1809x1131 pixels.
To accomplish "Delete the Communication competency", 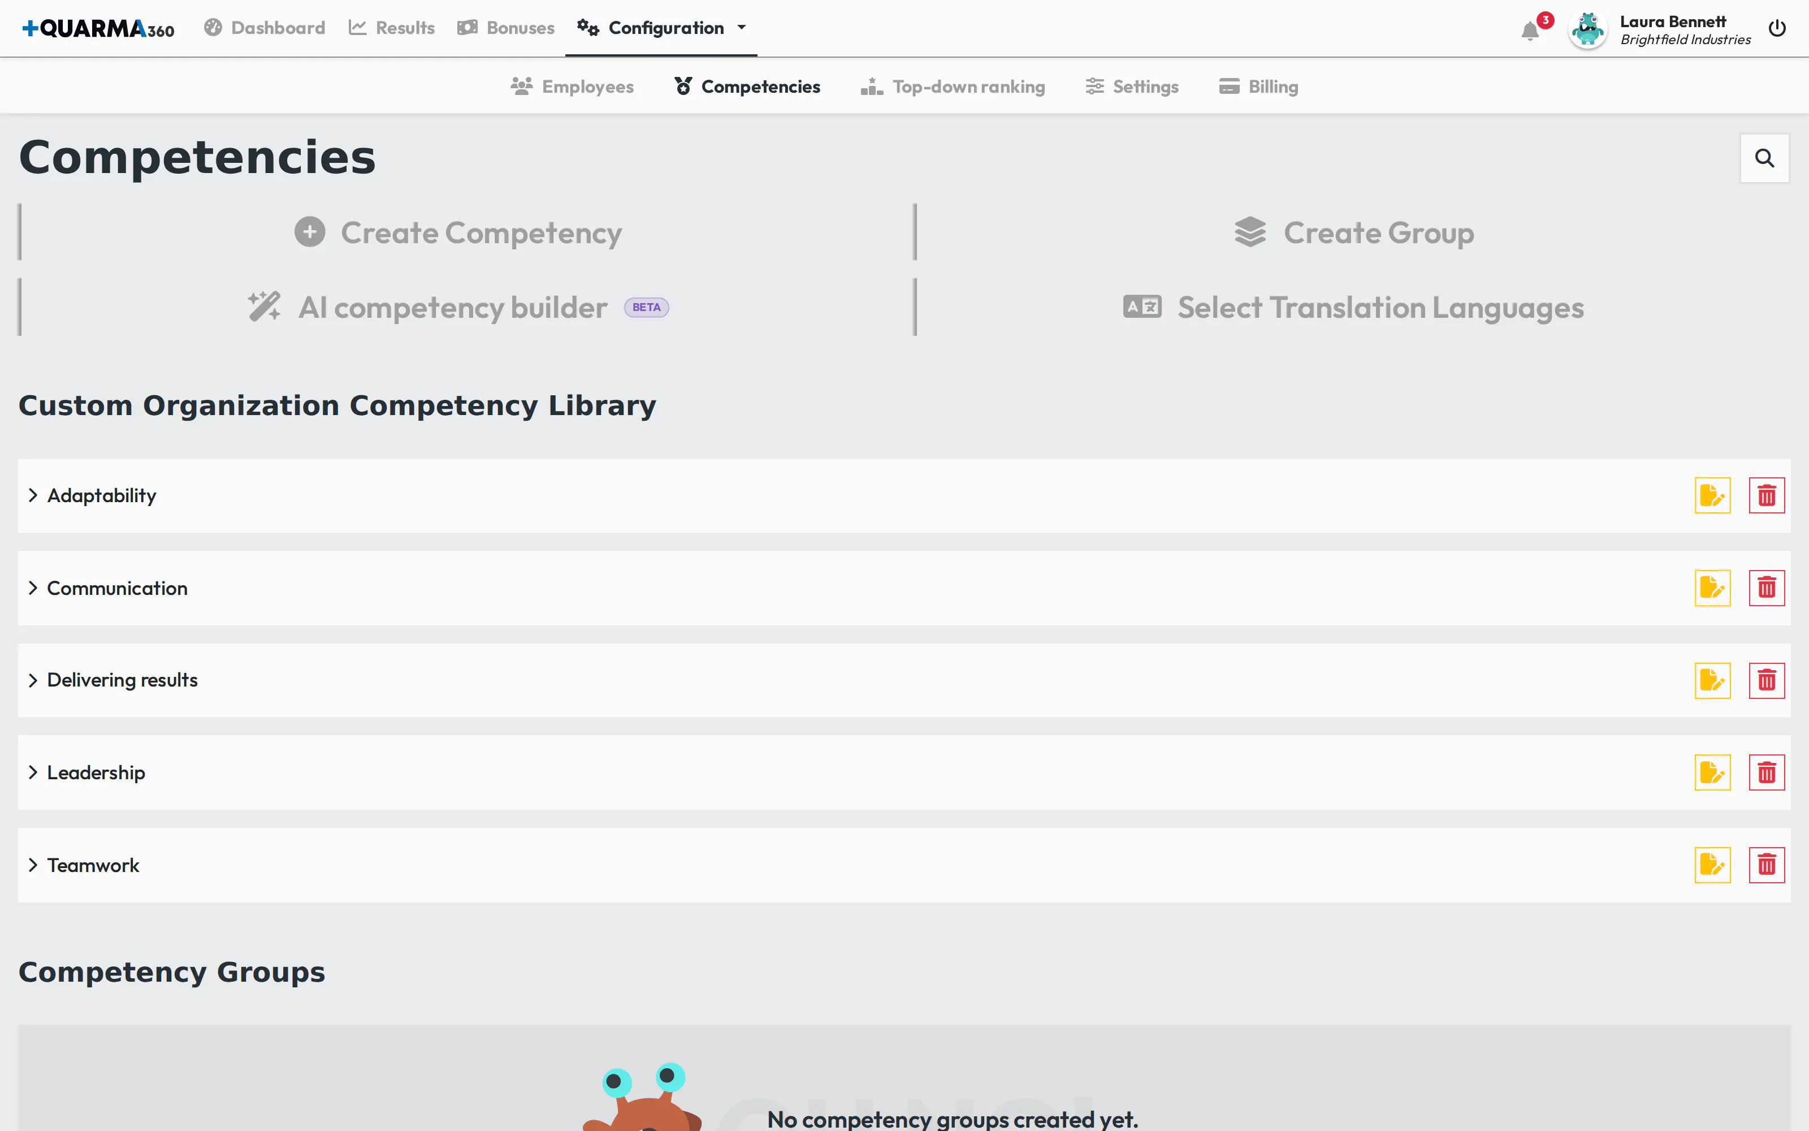I will point(1767,588).
